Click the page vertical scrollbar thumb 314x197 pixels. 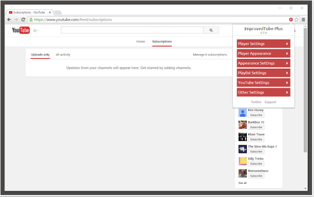click(x=305, y=90)
